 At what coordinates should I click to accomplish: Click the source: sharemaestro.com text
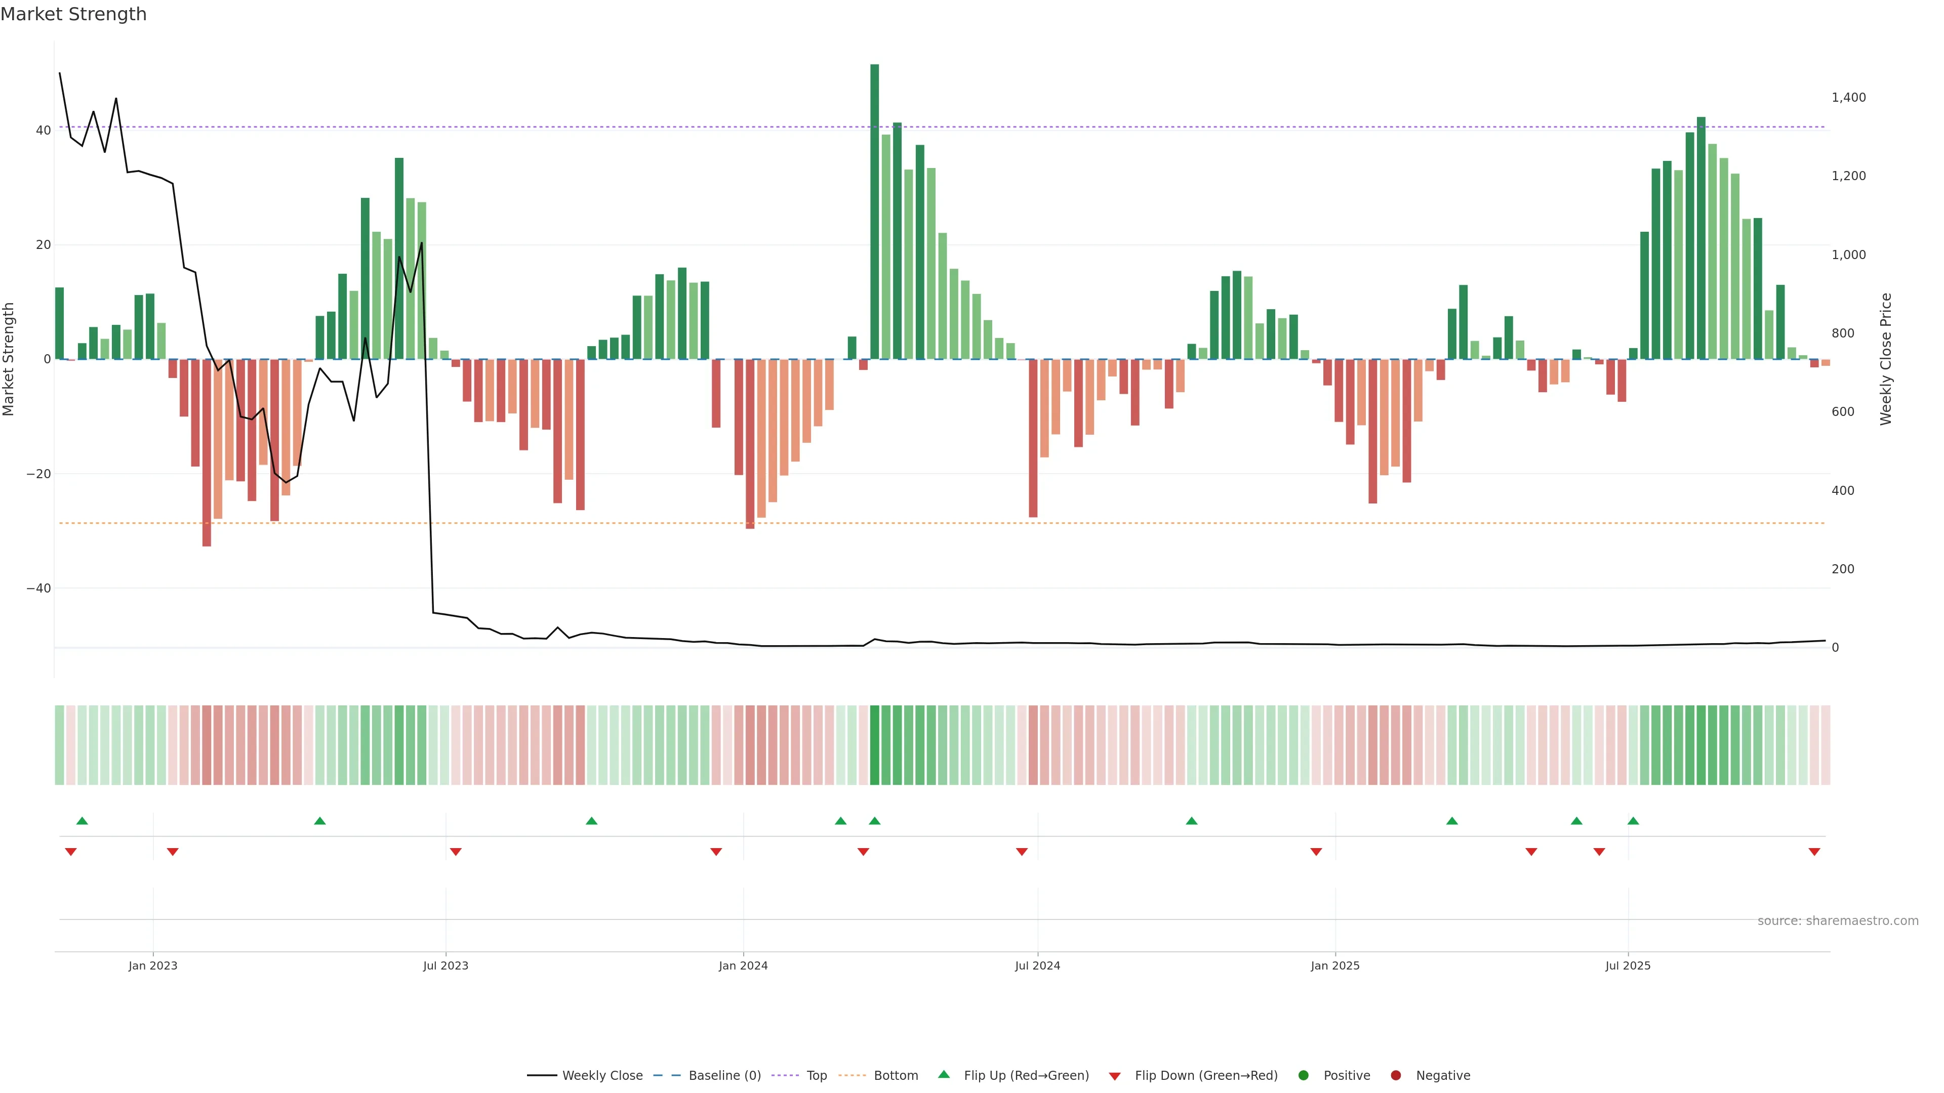click(x=1838, y=920)
